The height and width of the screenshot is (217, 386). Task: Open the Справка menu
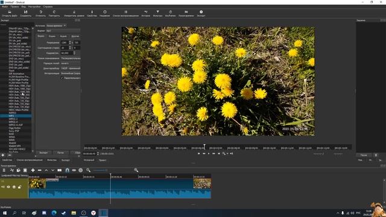(48, 7)
